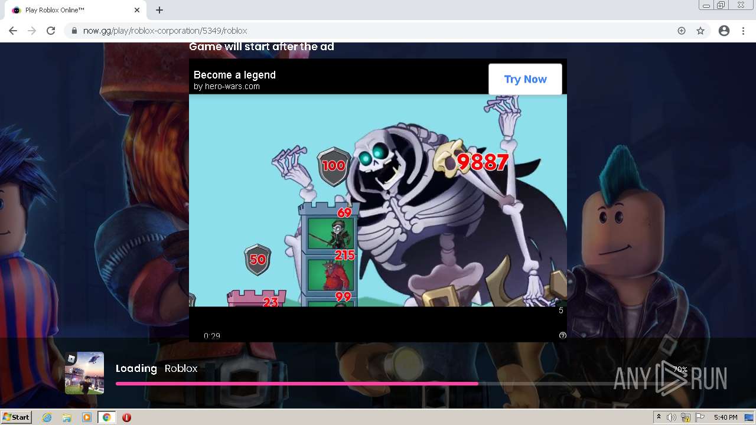Open the Chrome profile avatar
The image size is (756, 425).
tap(724, 31)
